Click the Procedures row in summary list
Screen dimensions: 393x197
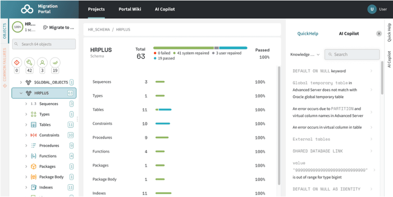[178, 137]
